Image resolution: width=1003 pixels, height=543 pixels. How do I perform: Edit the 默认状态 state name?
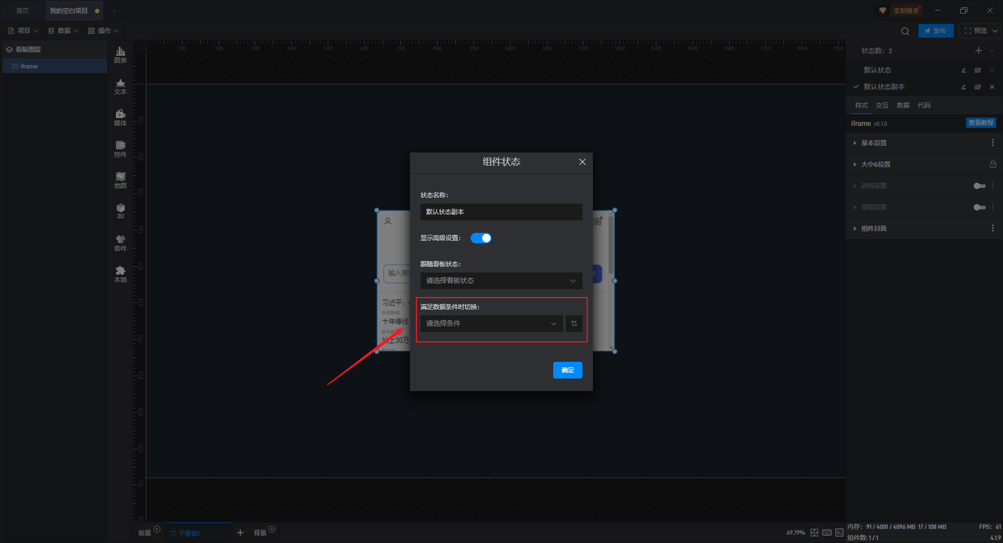[x=964, y=70]
